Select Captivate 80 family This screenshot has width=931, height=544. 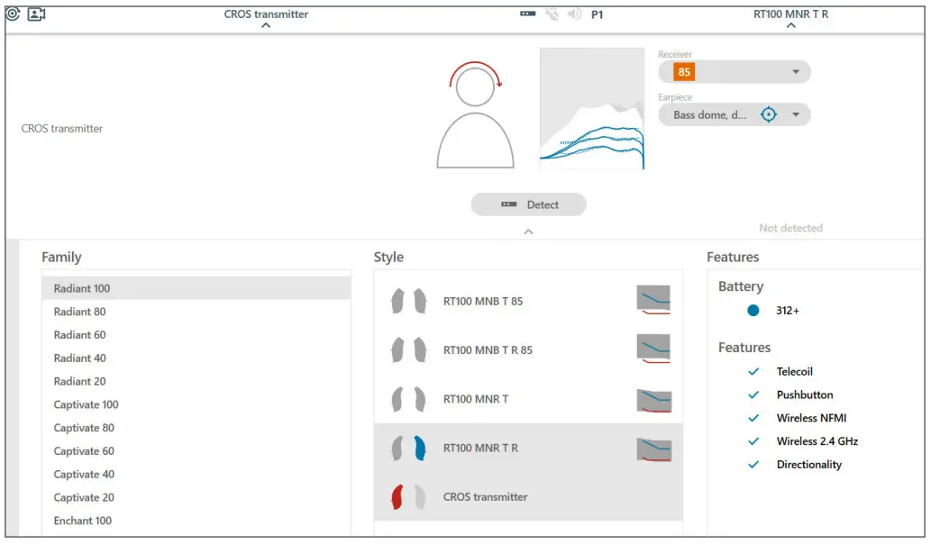coord(196,428)
